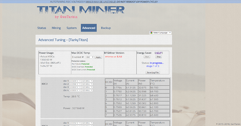Click the ASIC 3 die 1 voltage dropdown

click(75, 123)
